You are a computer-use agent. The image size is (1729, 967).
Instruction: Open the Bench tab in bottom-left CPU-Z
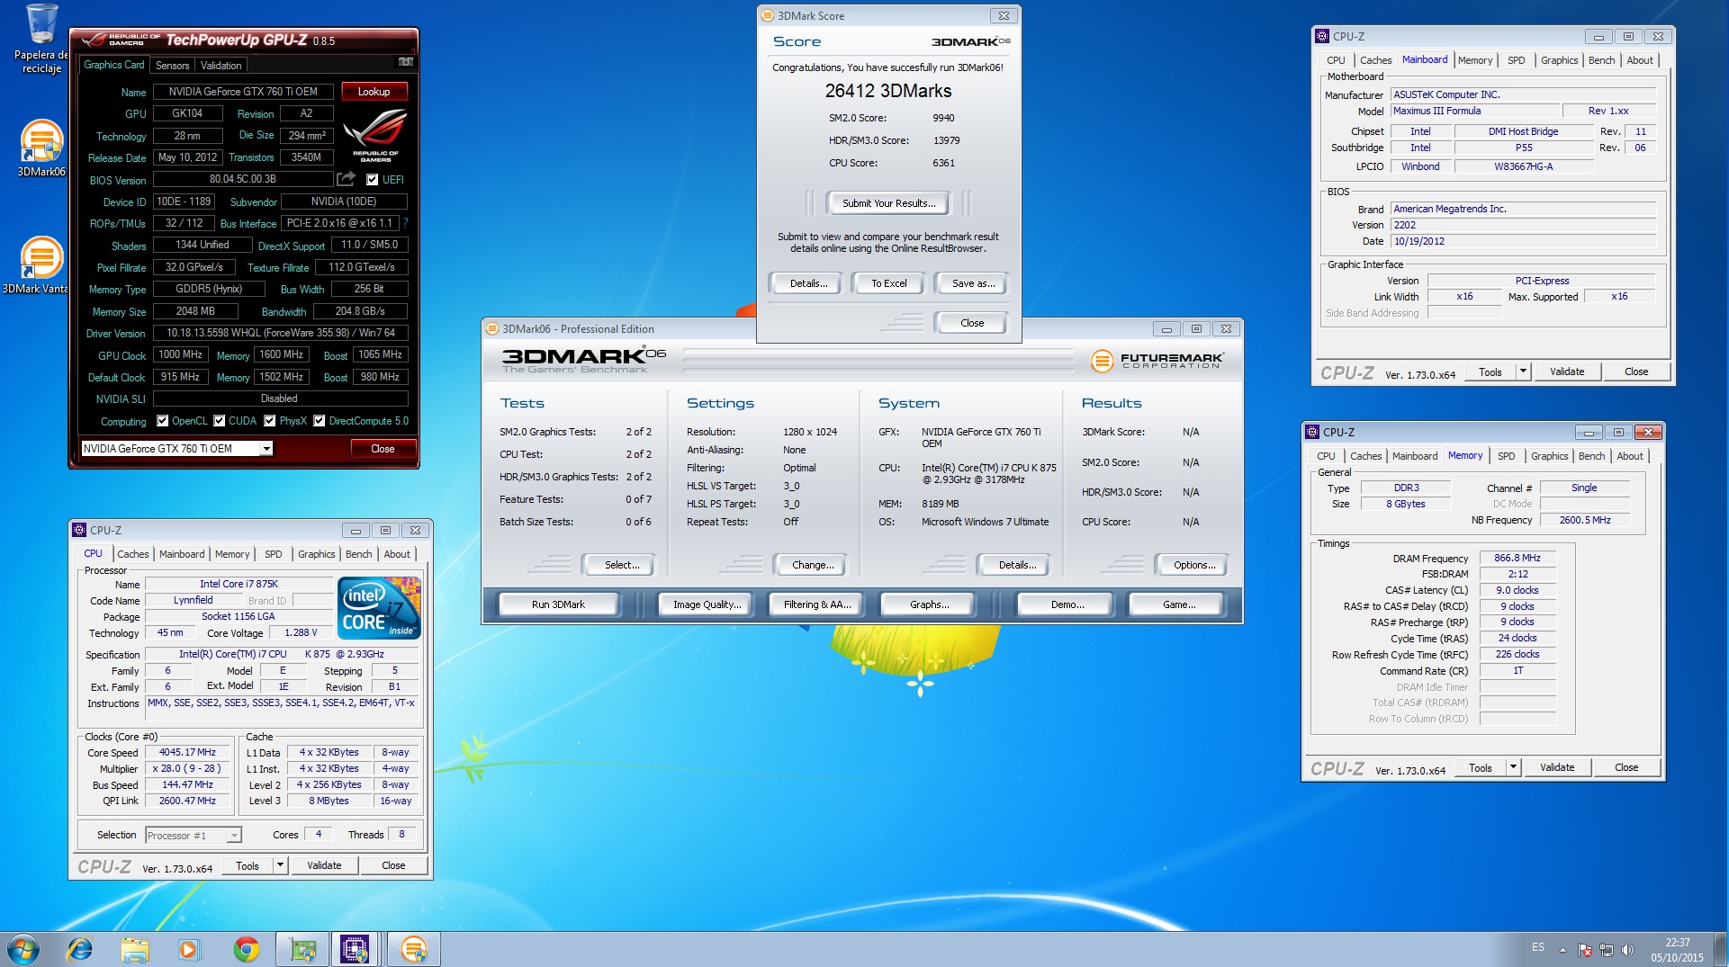358,554
